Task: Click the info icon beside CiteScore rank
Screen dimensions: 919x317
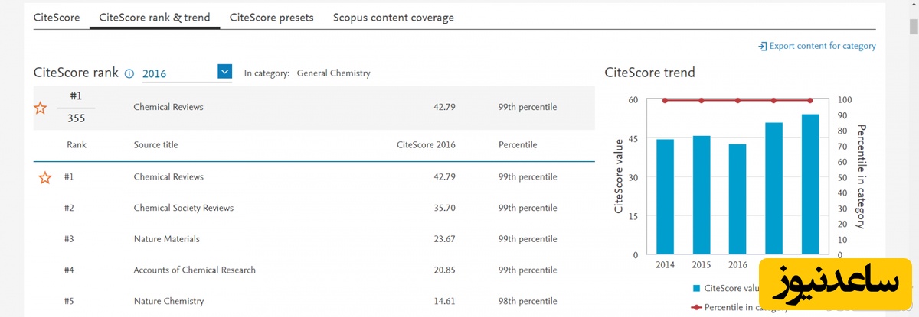Action: 129,74
